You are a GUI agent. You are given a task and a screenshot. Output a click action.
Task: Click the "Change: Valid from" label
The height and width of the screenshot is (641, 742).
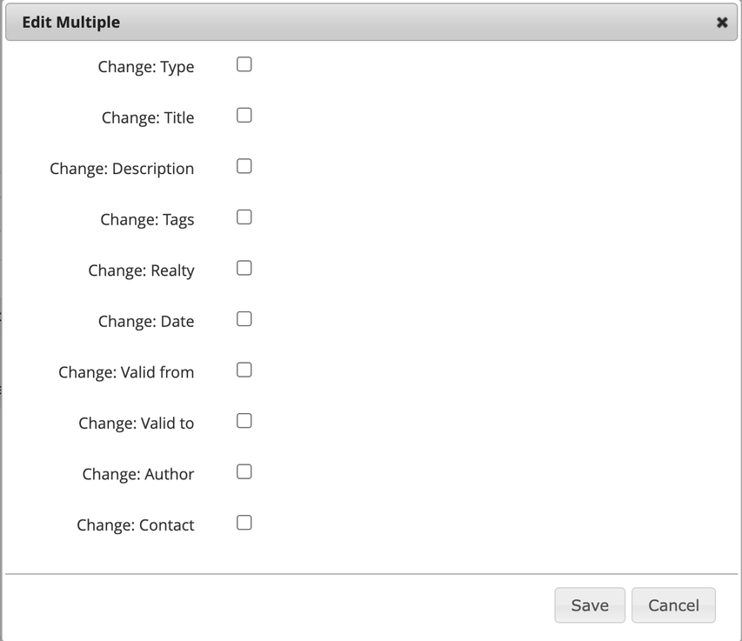[126, 372]
